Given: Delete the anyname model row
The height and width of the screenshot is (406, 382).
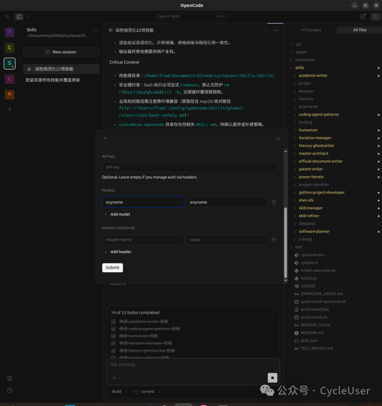Looking at the screenshot, I should click(274, 203).
